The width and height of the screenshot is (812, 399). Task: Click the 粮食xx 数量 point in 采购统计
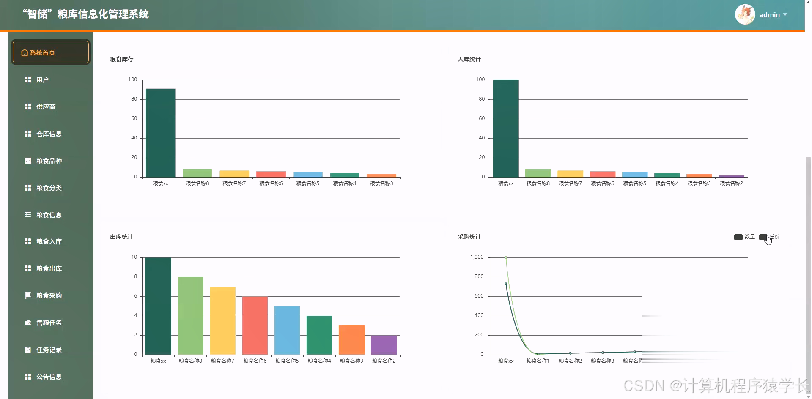point(506,284)
